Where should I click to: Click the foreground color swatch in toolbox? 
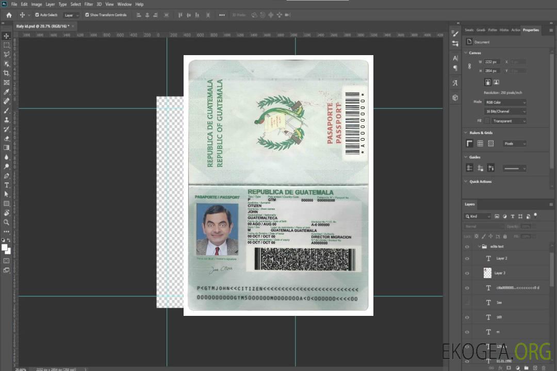pyautogui.click(x=5, y=248)
